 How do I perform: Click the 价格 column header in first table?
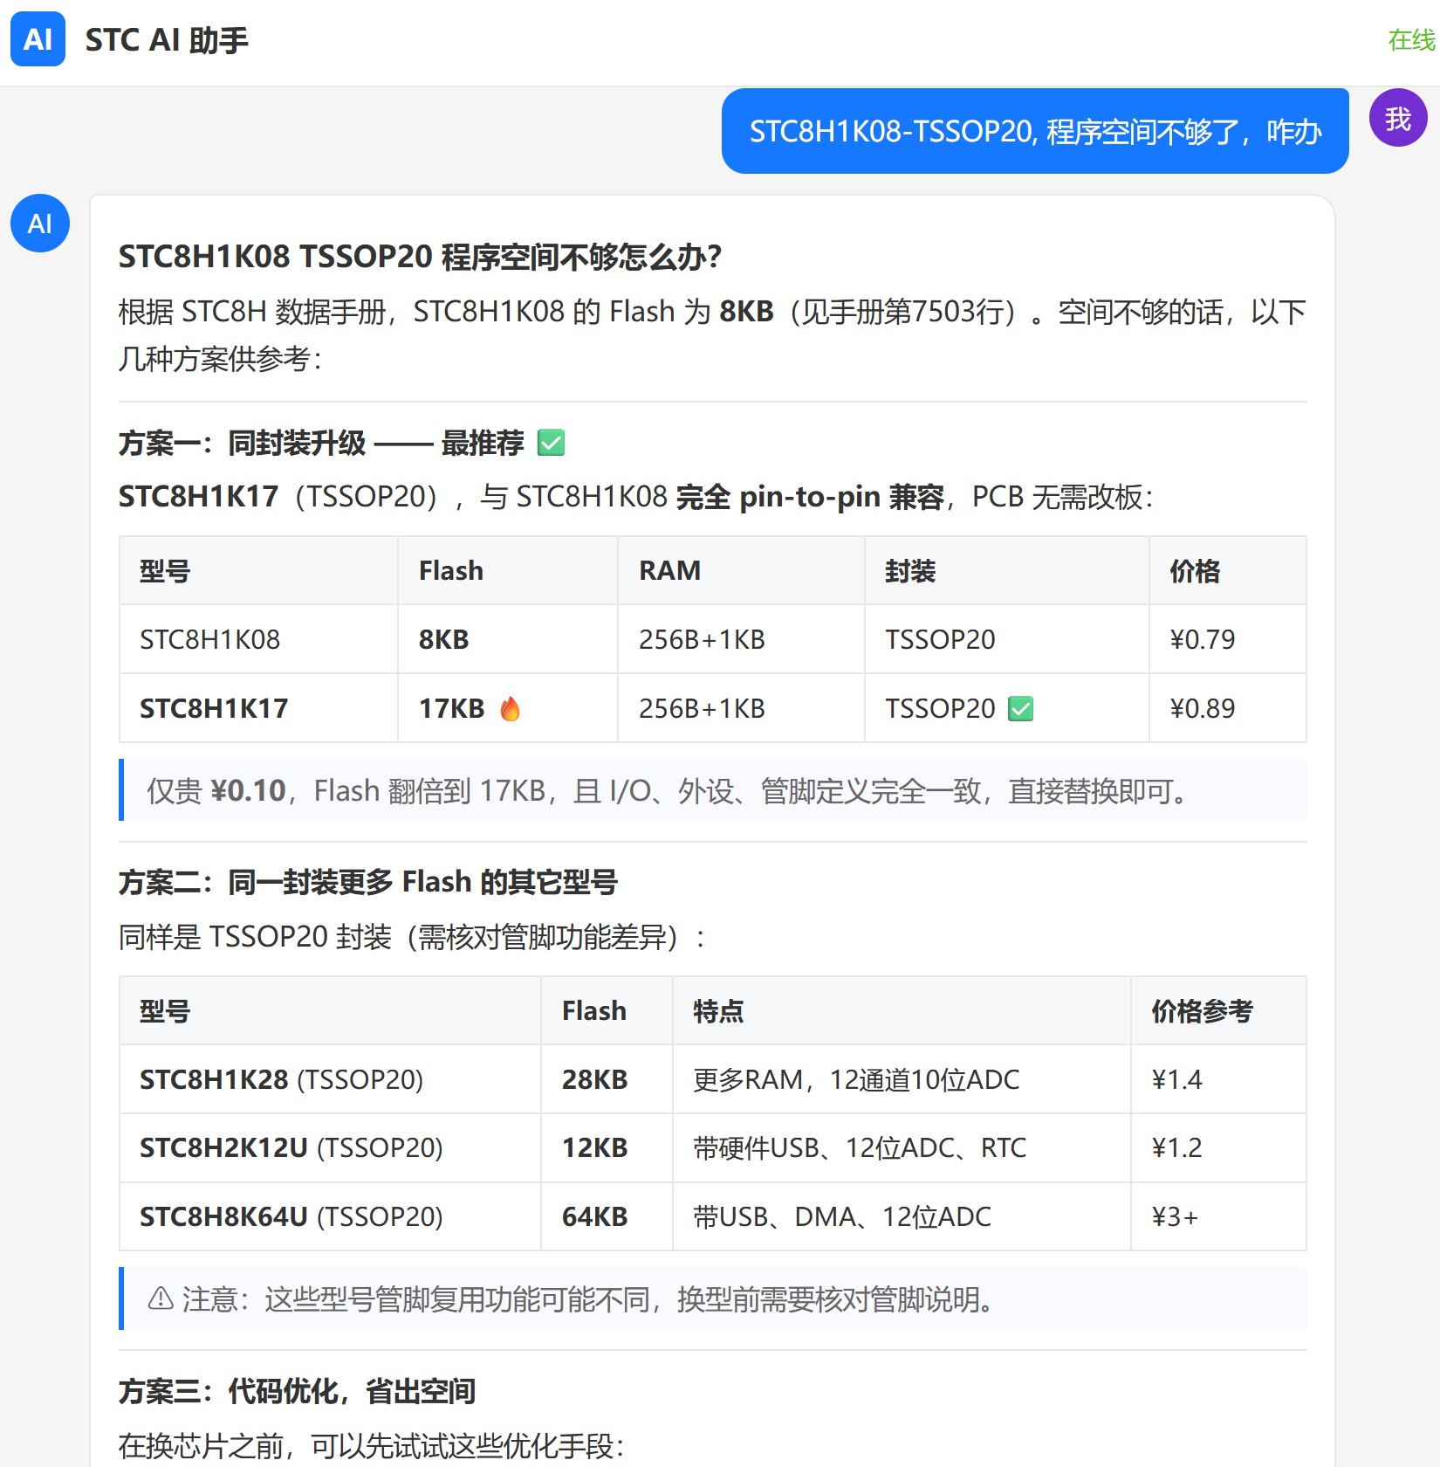pyautogui.click(x=1227, y=570)
